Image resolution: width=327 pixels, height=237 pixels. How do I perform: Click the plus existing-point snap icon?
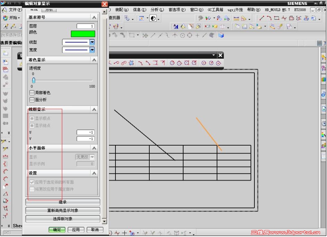[x=197, y=36]
